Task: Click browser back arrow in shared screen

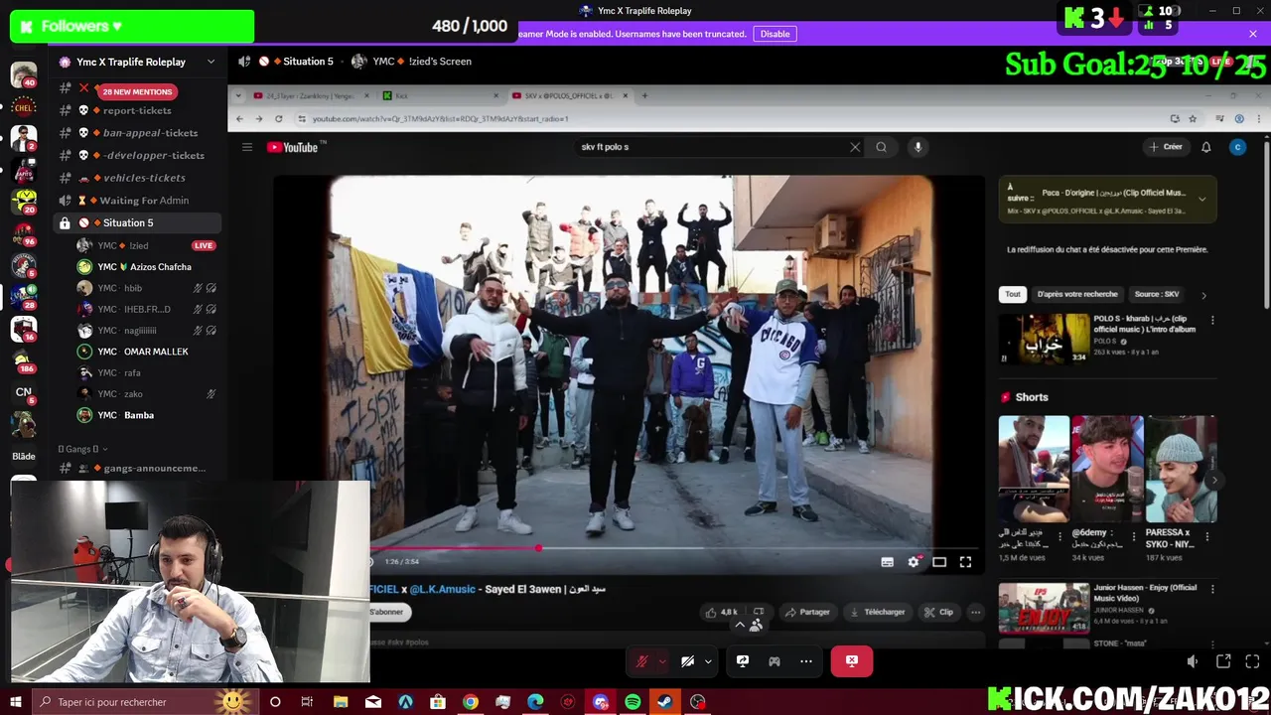Action: tap(238, 119)
